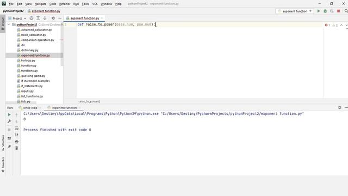Open advanced_calculator.py in project tree
This screenshot has width=348, height=196.
point(36,29)
